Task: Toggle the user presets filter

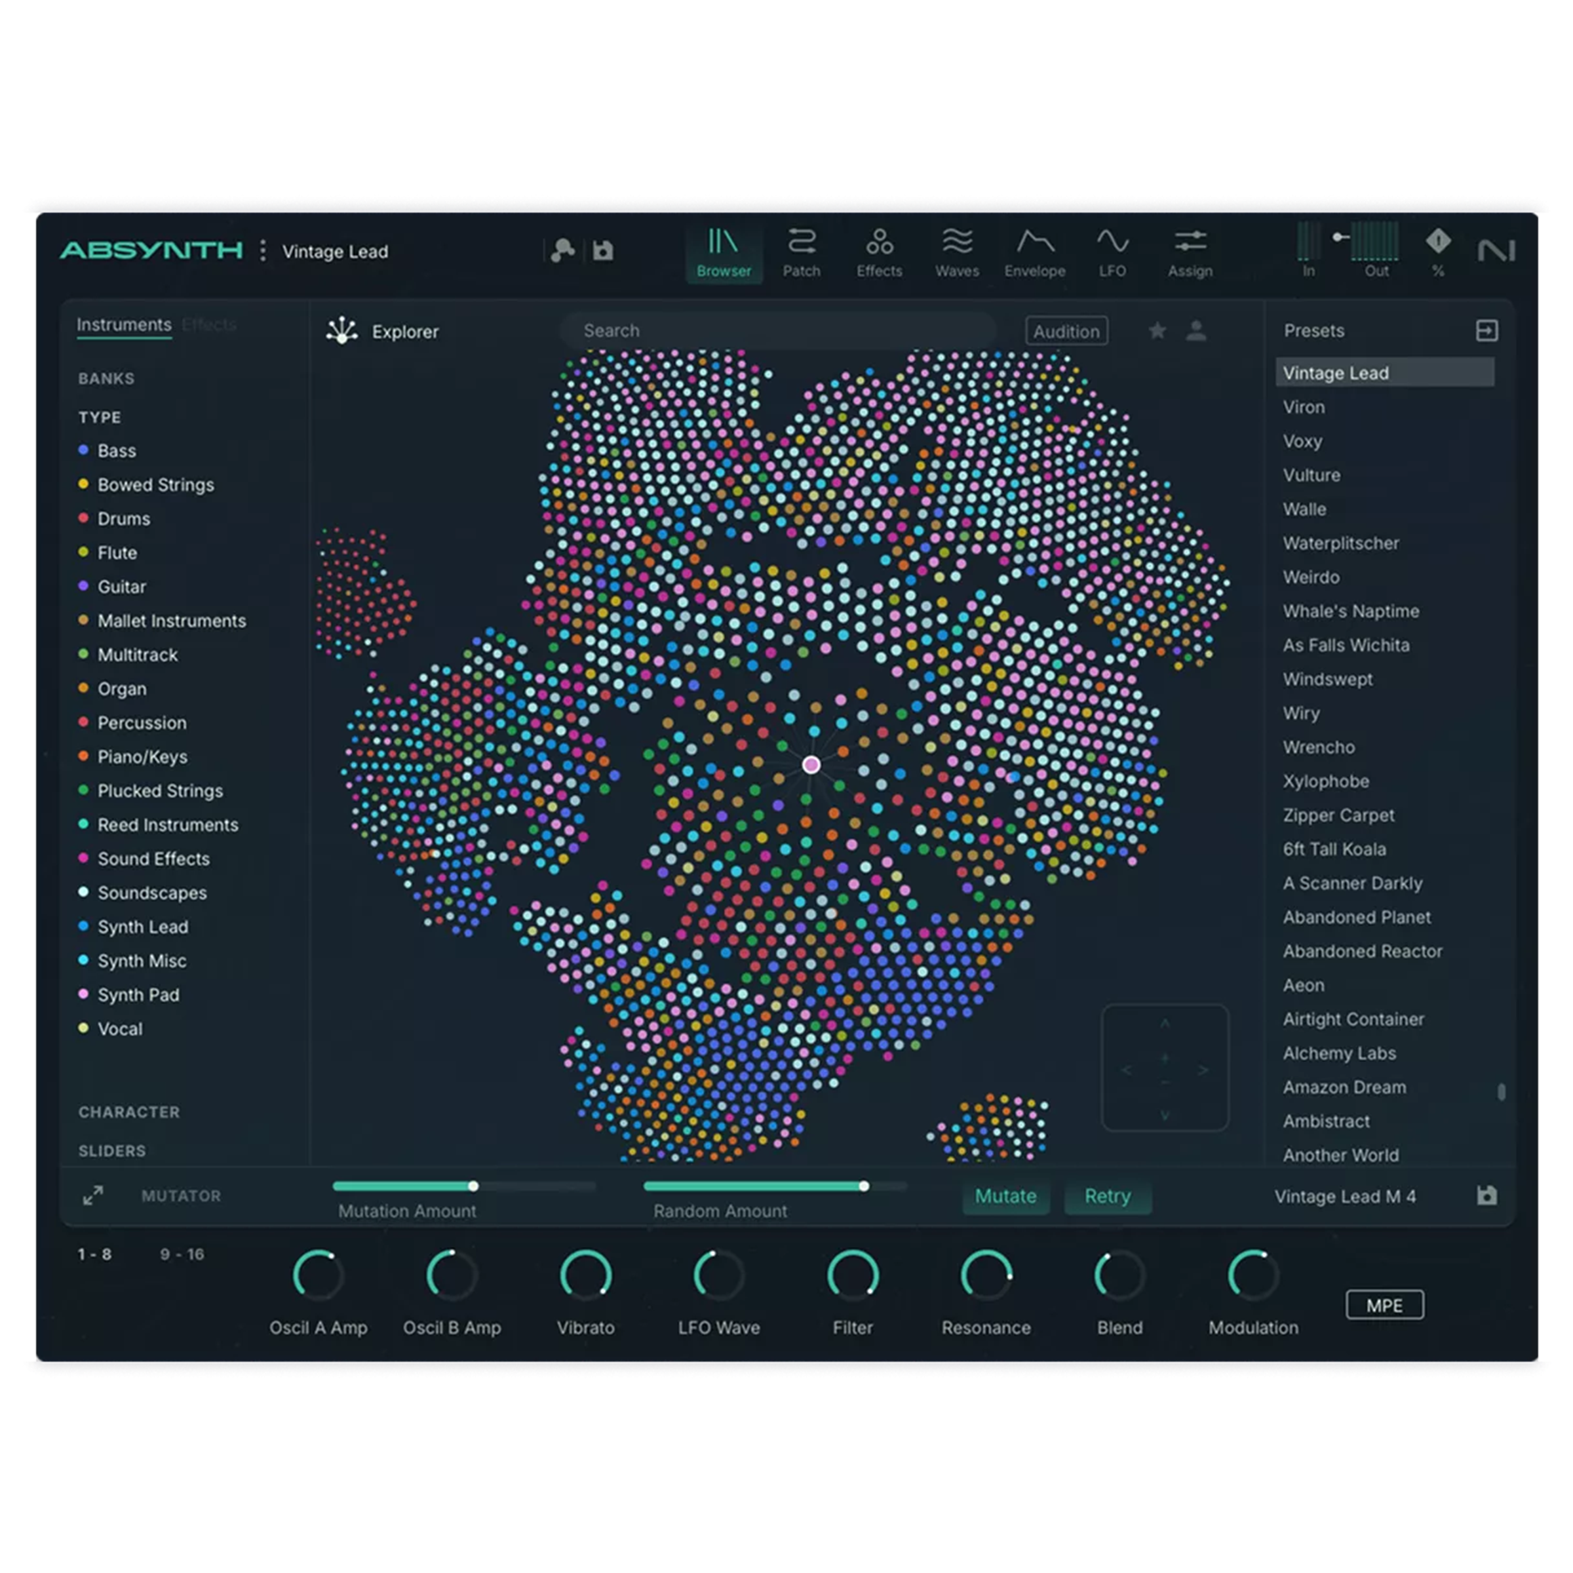Action: (x=1195, y=332)
